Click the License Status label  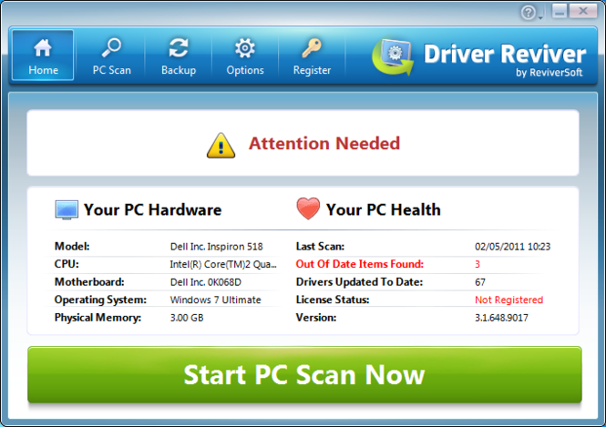tap(333, 300)
